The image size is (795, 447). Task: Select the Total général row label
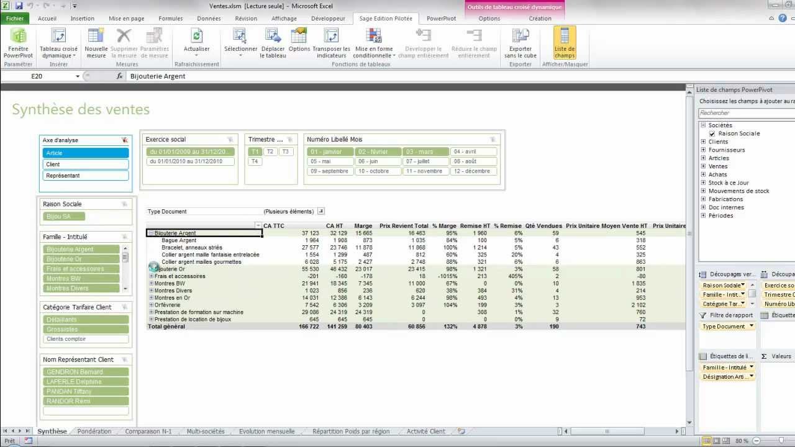pos(166,327)
